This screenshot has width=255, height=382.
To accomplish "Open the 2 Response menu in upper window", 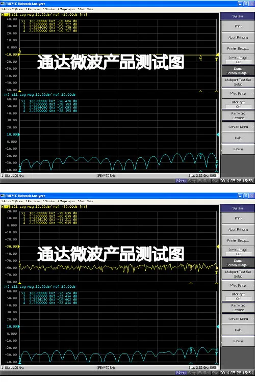I will [x=33, y=9].
